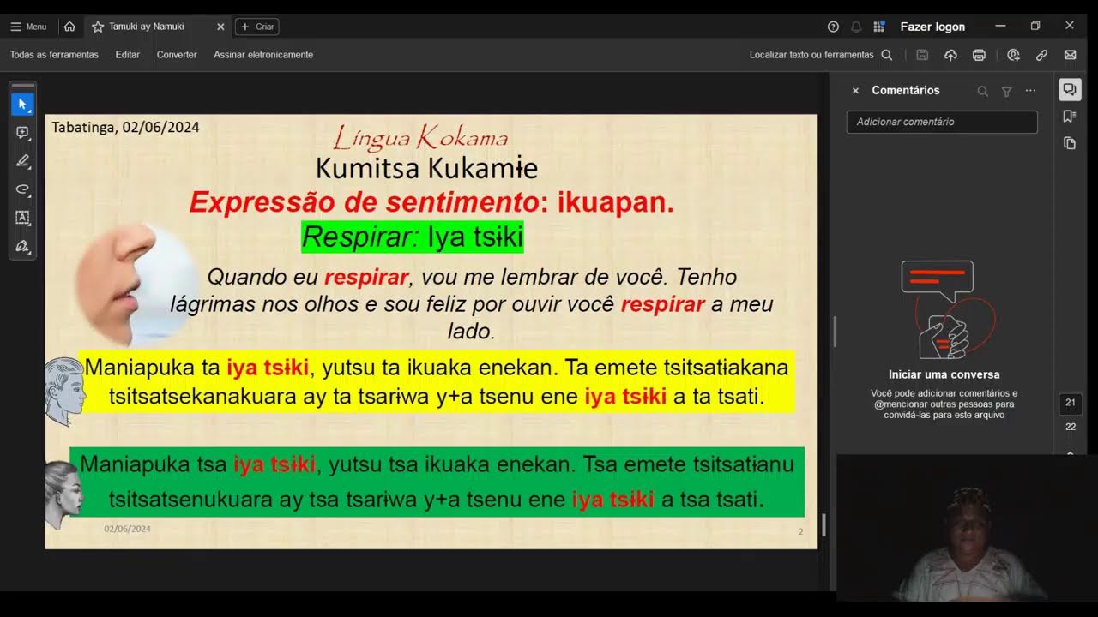Viewport: 1098px width, 617px height.
Task: Upload file to cloud icon
Action: tap(950, 55)
